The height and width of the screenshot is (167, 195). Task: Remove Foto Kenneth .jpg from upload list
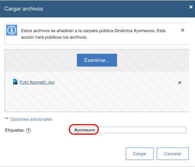coord(180,82)
